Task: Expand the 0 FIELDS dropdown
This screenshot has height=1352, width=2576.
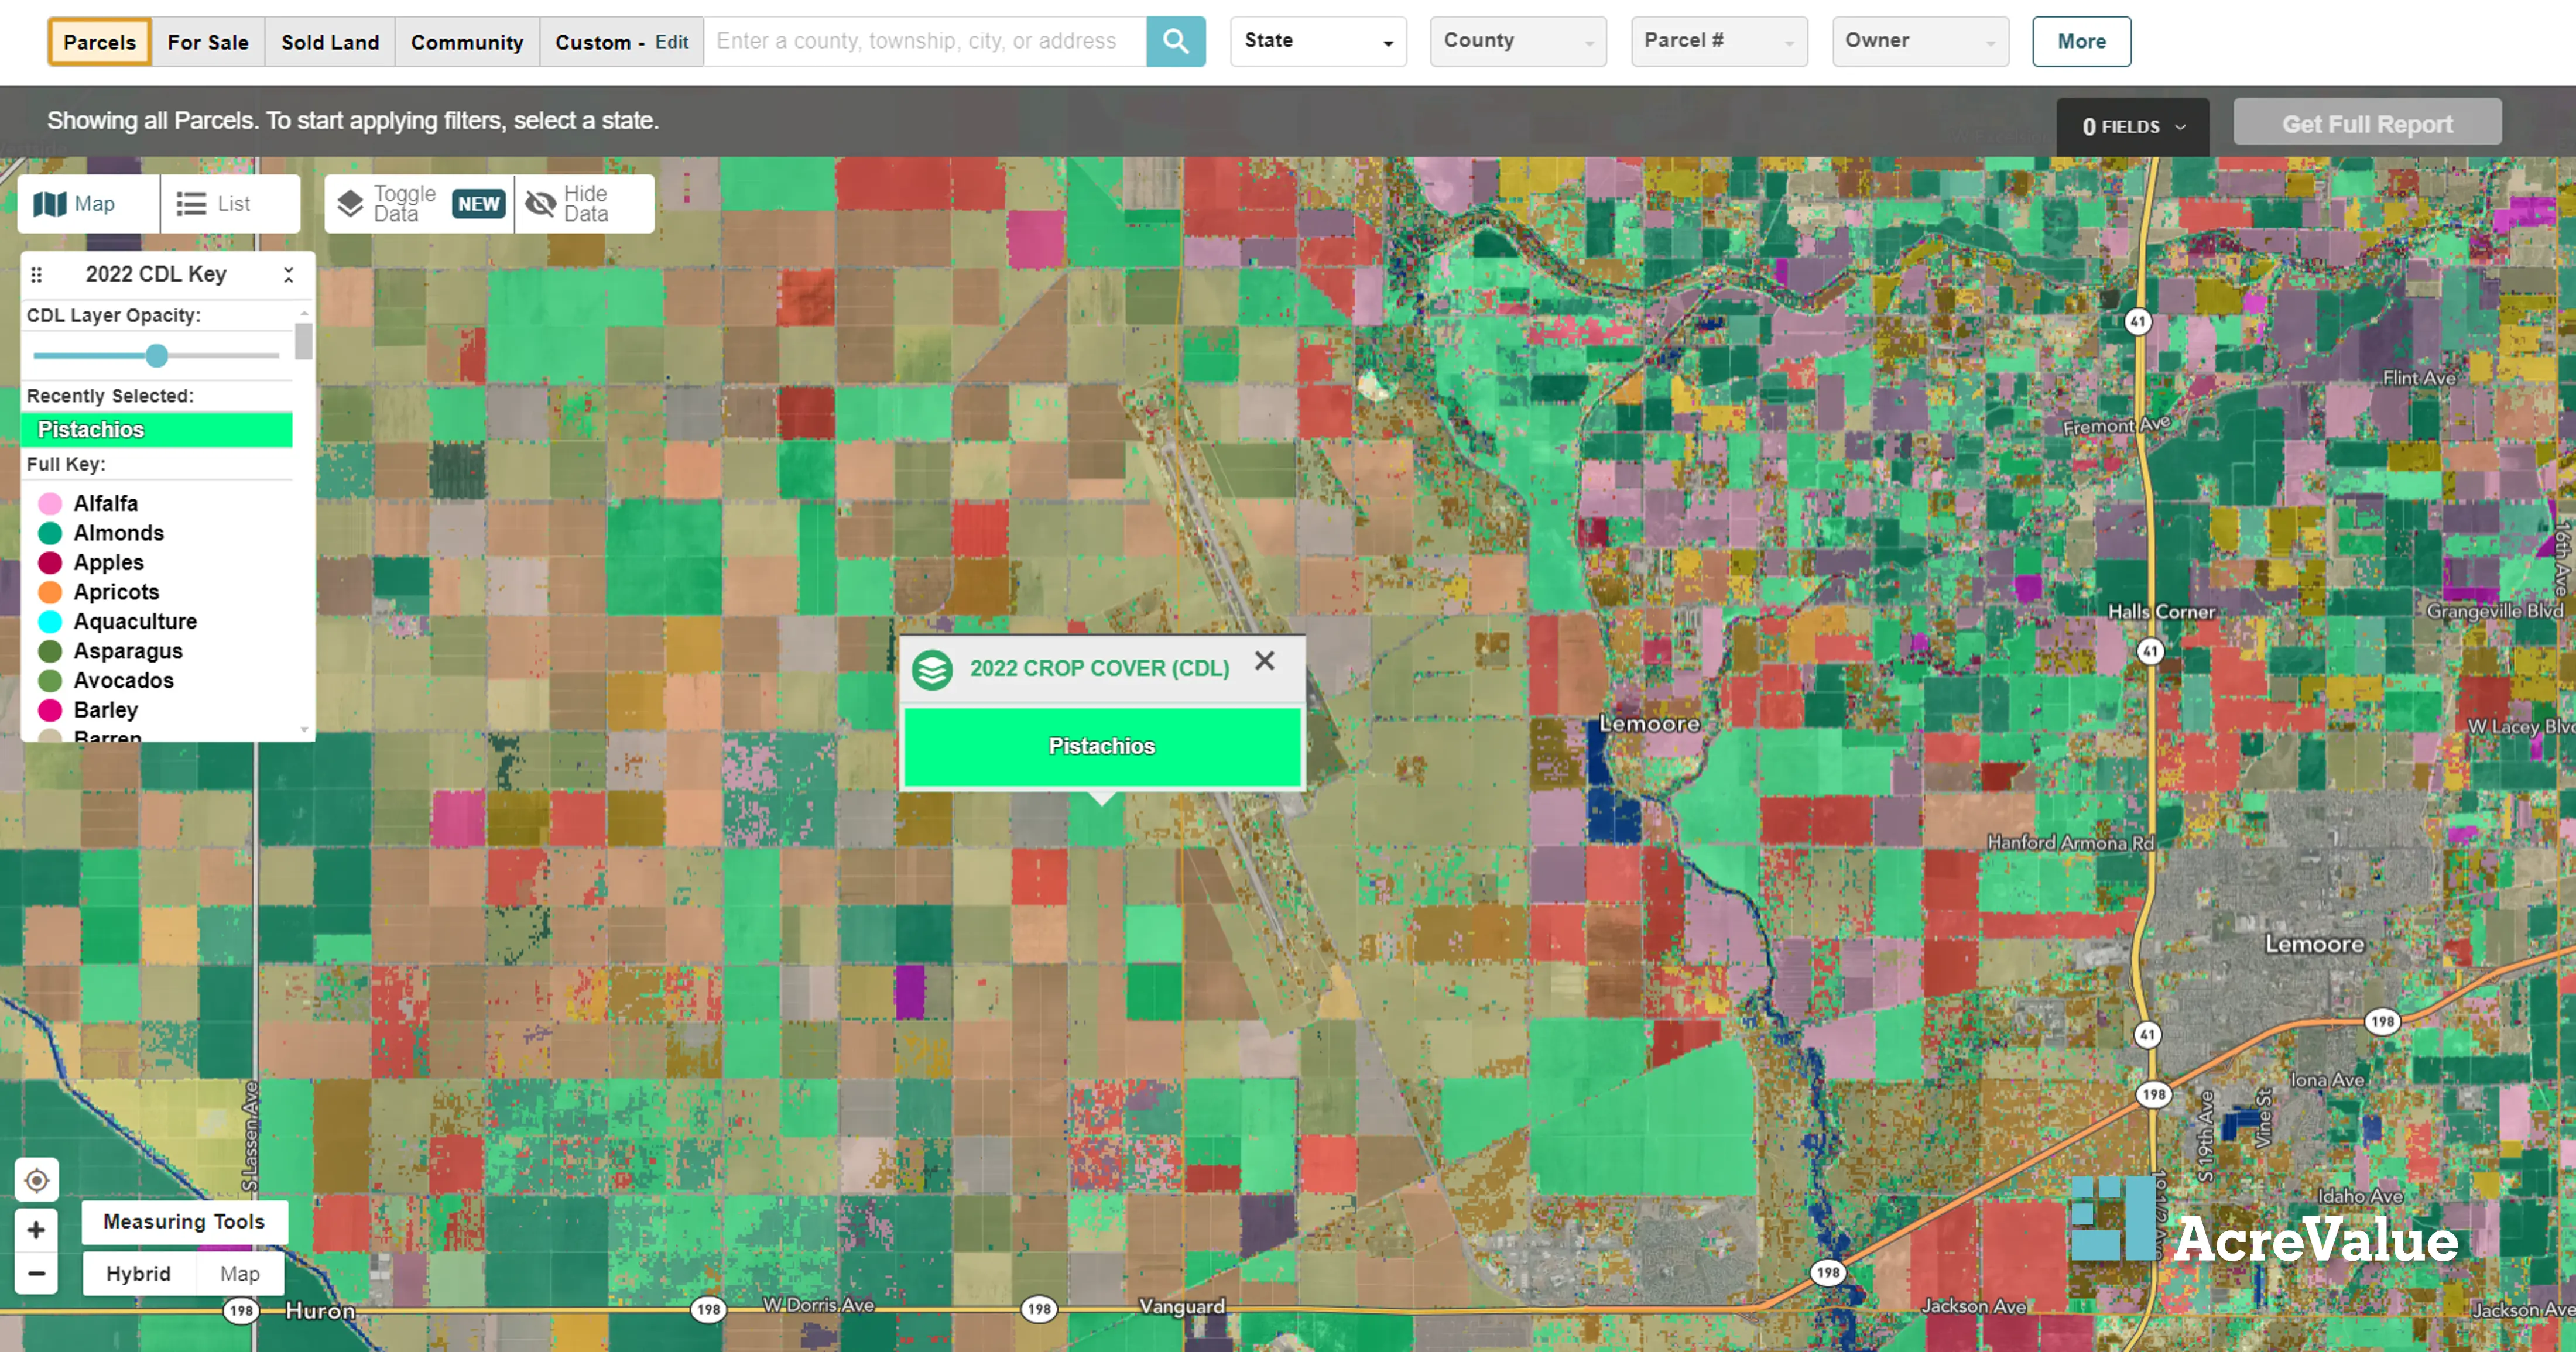Action: point(2132,127)
